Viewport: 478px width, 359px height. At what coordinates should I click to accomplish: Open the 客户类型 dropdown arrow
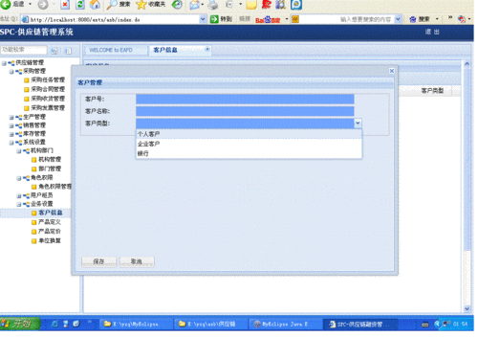pyautogui.click(x=358, y=123)
